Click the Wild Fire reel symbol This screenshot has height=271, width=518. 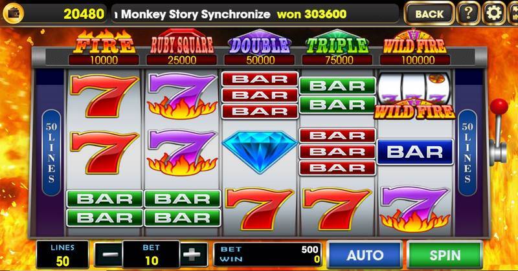pos(414,96)
